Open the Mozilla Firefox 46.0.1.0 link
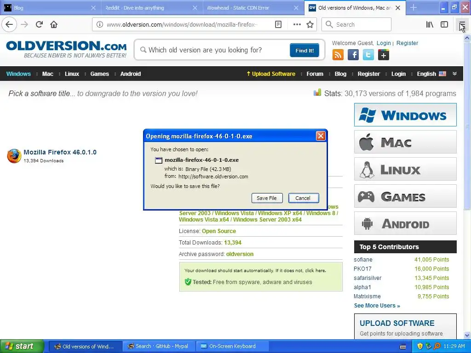Viewport: 471px width, 353px height. (x=60, y=152)
